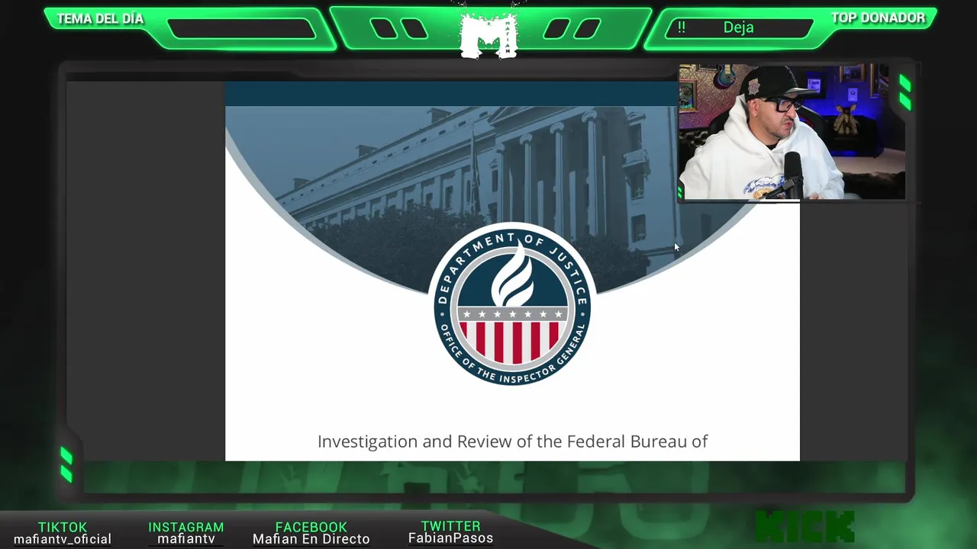The width and height of the screenshot is (977, 549).
Task: Click the TEMA DEL DÍA label
Action: pyautogui.click(x=100, y=18)
